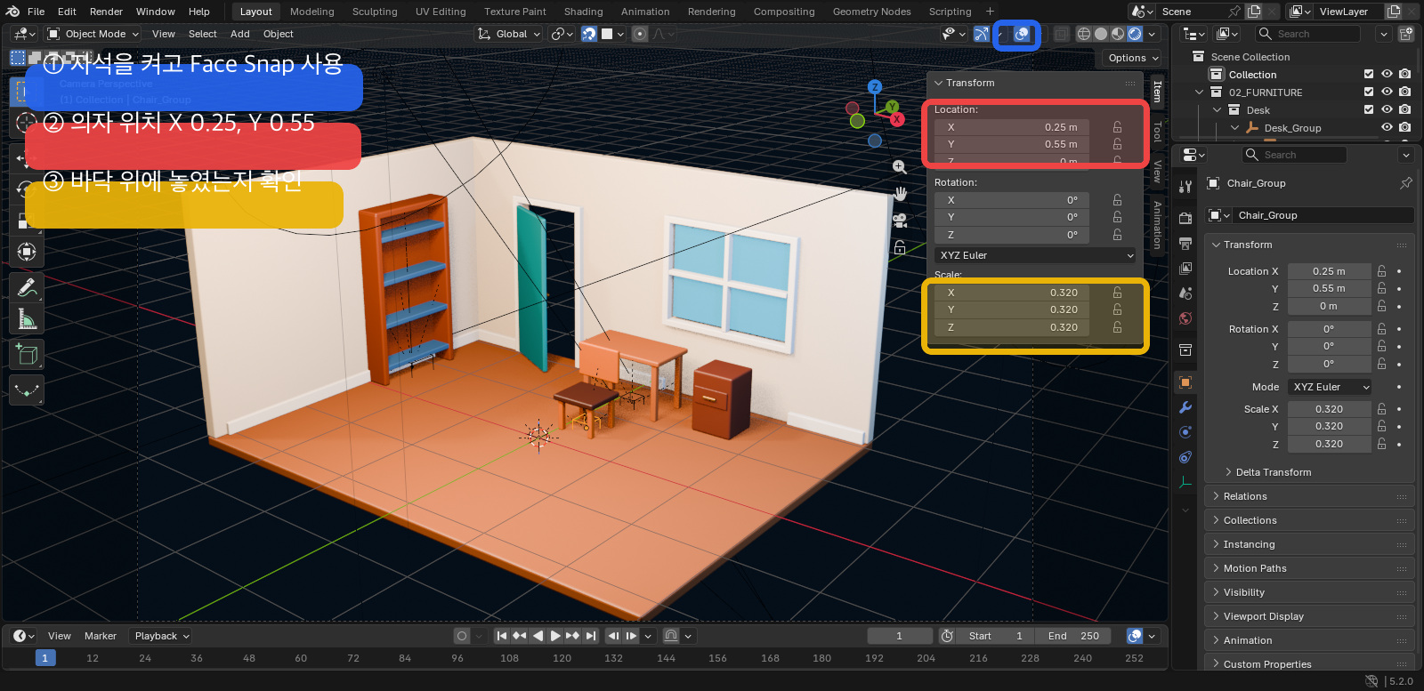Click the pan hand viewport gizmo
This screenshot has height=691, width=1424.
point(900,194)
